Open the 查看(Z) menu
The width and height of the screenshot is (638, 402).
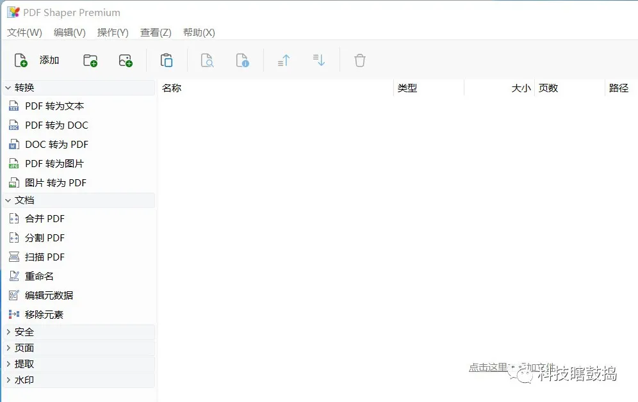156,33
